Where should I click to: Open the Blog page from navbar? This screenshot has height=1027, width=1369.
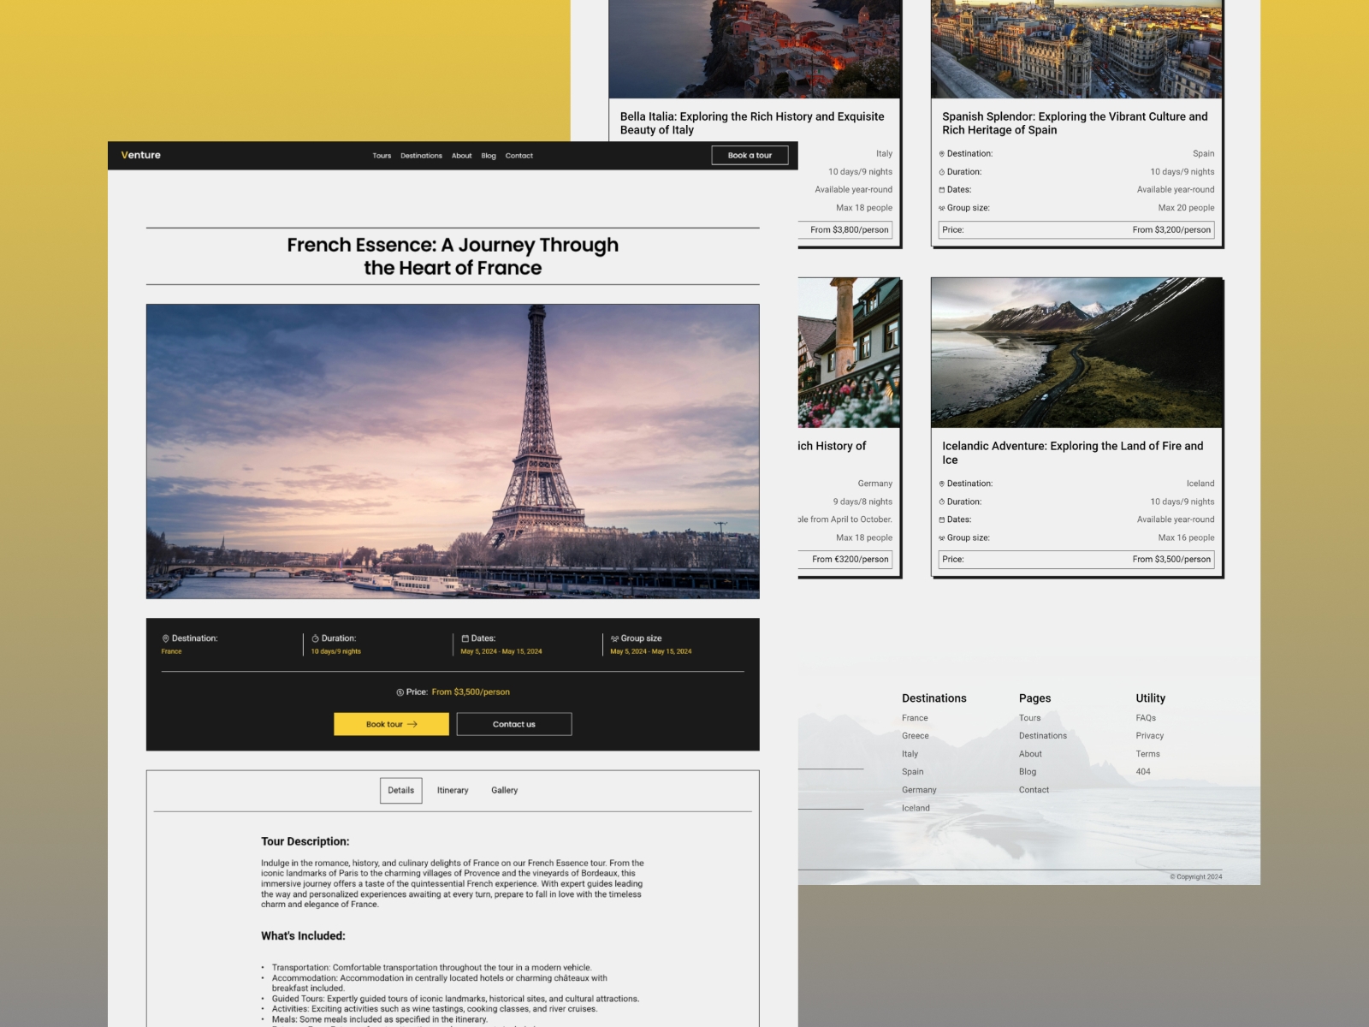tap(489, 156)
